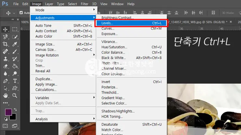Image resolution: width=241 pixels, height=135 pixels.
Task: Open the purple foreground color swatch
Action: tap(8, 112)
